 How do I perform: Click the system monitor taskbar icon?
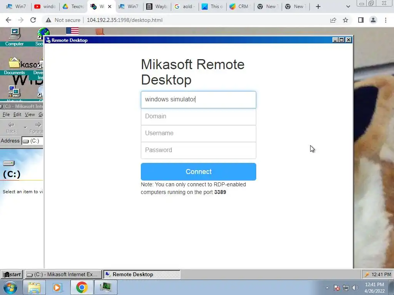click(x=105, y=287)
